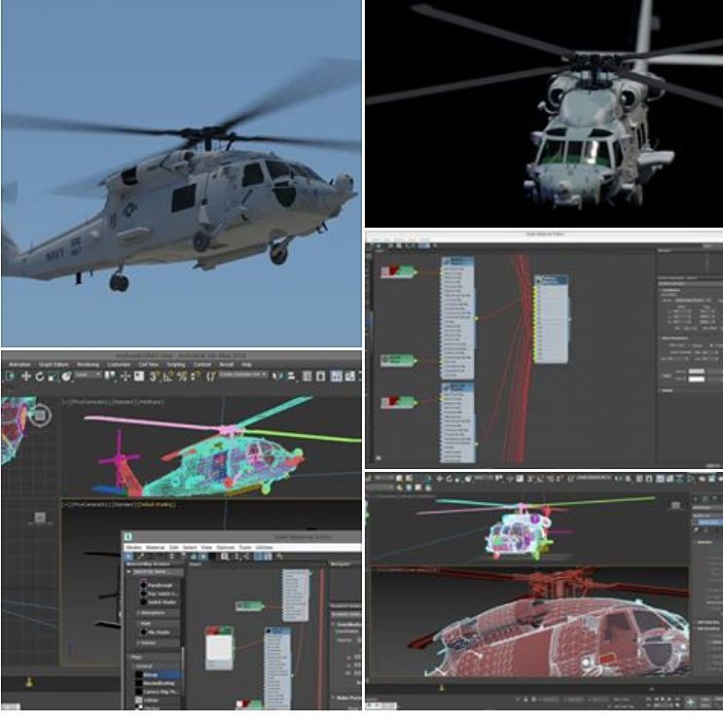Screen dimensions: 723x723
Task: Open the Utilities menu in Slate Material Editor
Action: pyautogui.click(x=264, y=547)
